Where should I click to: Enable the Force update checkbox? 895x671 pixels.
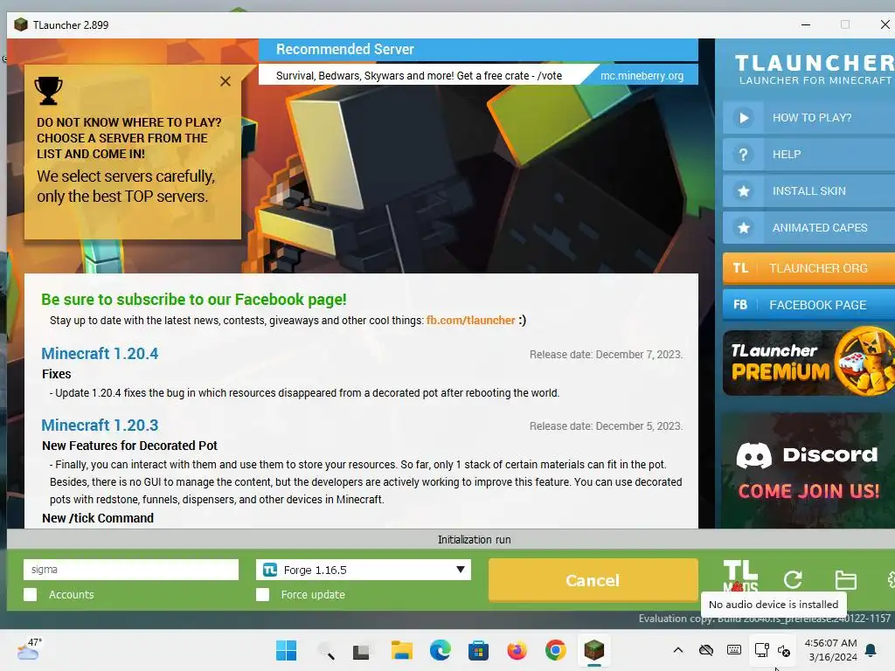coord(262,594)
